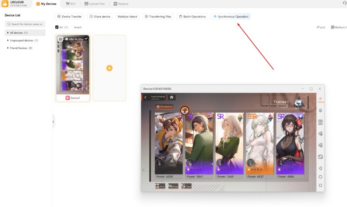Select the Power 6884 character card
Screen dimensions: 347x207
(290, 143)
